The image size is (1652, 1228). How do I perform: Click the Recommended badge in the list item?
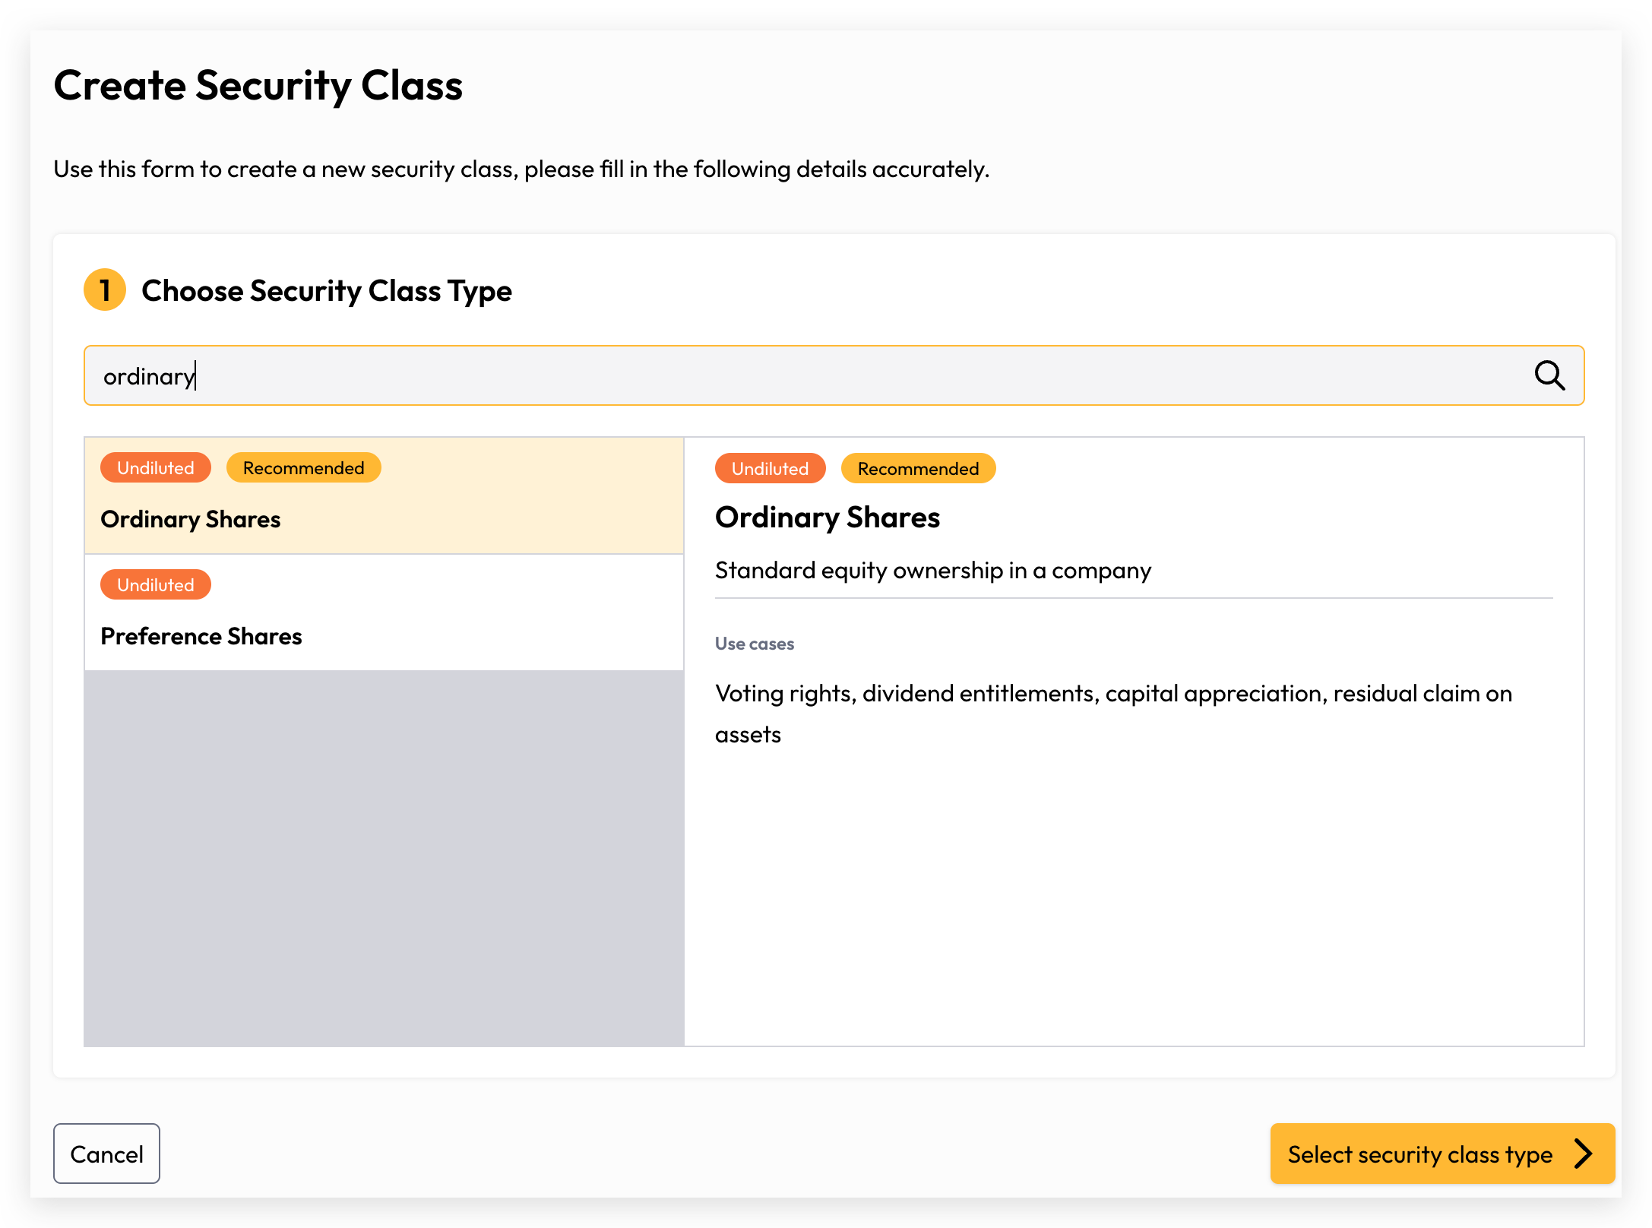pyautogui.click(x=304, y=467)
